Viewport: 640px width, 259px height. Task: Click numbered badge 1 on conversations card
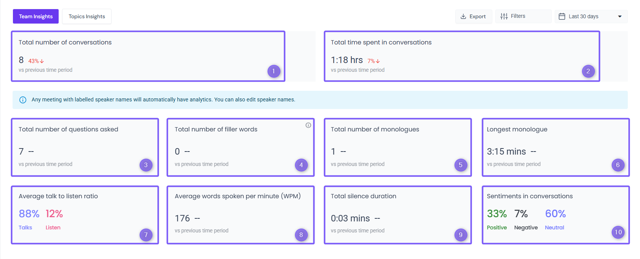point(273,71)
